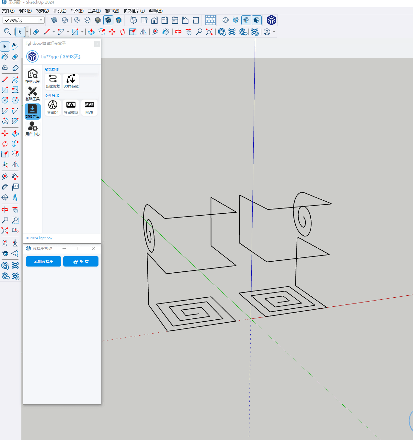The width and height of the screenshot is (413, 440).
Task: Click the D3样条线 spline icon
Action: 71,81
